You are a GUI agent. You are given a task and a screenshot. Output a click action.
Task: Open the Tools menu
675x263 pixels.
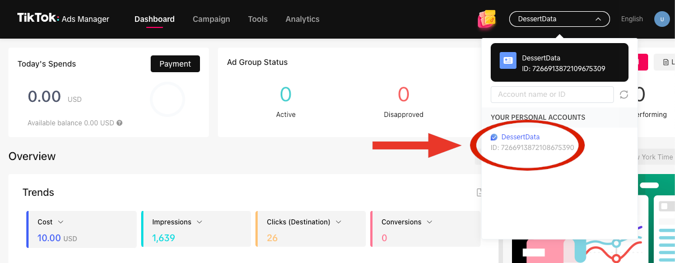point(258,19)
